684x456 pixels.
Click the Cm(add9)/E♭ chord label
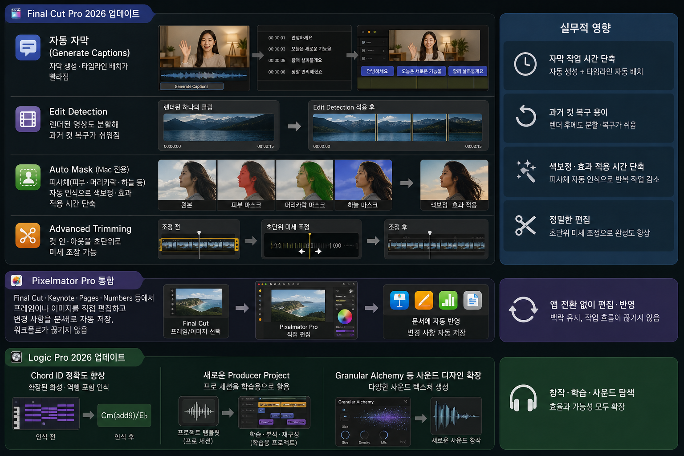[x=124, y=415]
